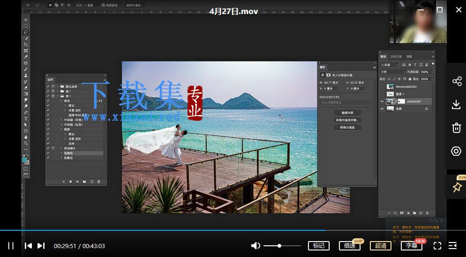Open the 正常 blend mode dropdown

pos(392,72)
